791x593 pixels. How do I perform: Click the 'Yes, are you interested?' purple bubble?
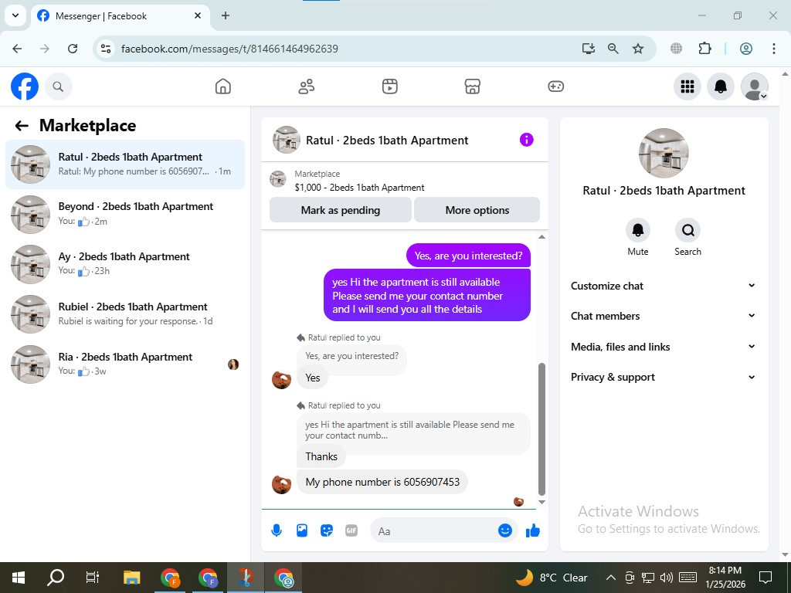(468, 256)
